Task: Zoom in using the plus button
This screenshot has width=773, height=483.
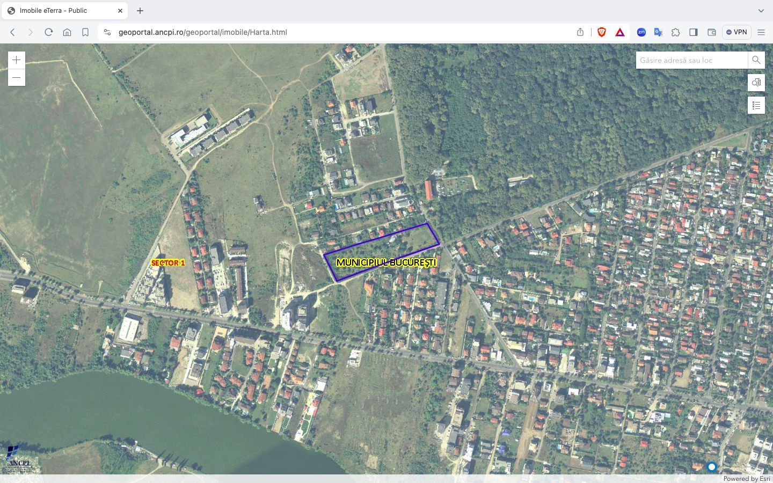Action: click(x=17, y=60)
